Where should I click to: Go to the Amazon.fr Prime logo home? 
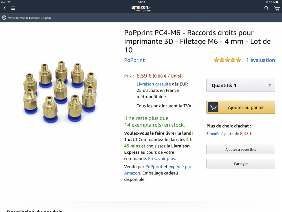point(141,8)
